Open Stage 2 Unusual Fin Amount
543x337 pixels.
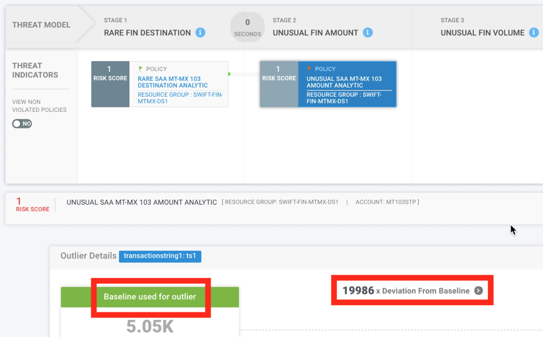pyautogui.click(x=315, y=33)
